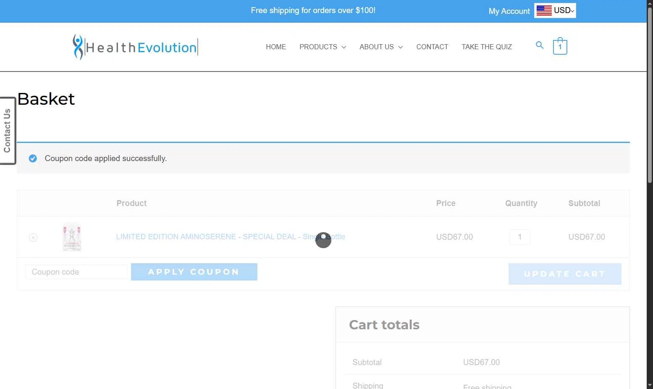Click the blue success checkmark icon
Screen dimensions: 653x389
33,159
